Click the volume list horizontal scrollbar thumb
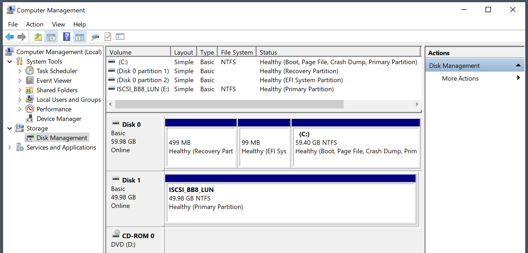528x253 pixels. click(x=229, y=104)
